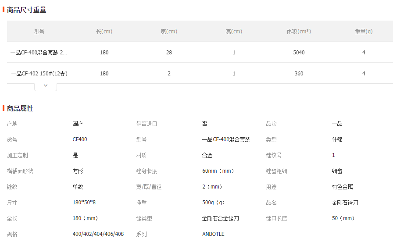The height and width of the screenshot is (242, 393).
Task: Select the 一品CF-402 150#(12支) row name
Action: (39, 74)
